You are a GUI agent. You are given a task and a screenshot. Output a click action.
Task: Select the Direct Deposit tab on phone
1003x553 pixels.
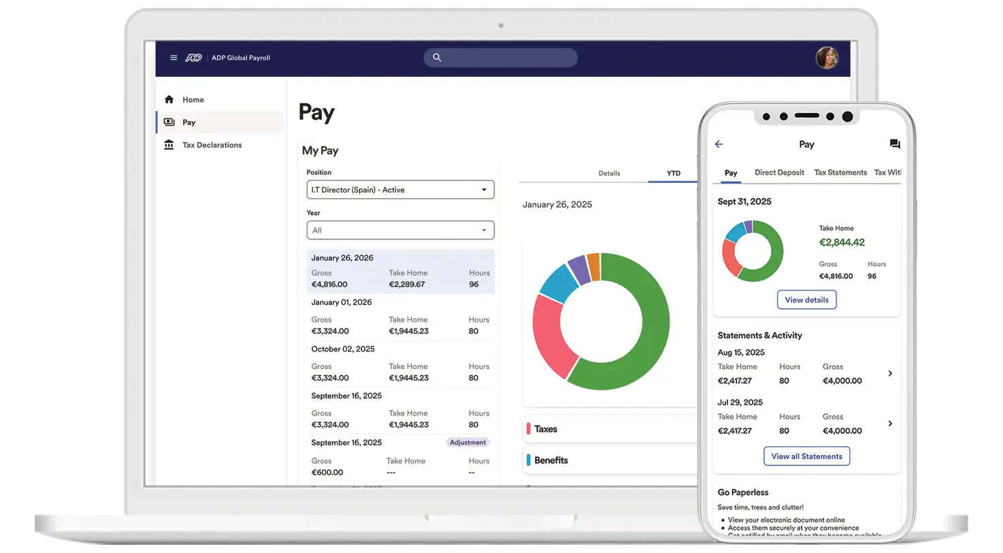[779, 173]
